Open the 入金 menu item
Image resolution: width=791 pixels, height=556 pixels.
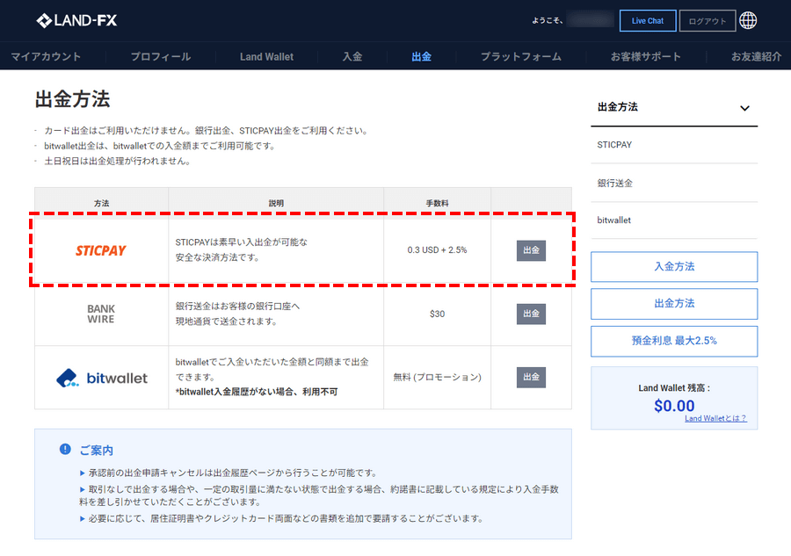352,56
